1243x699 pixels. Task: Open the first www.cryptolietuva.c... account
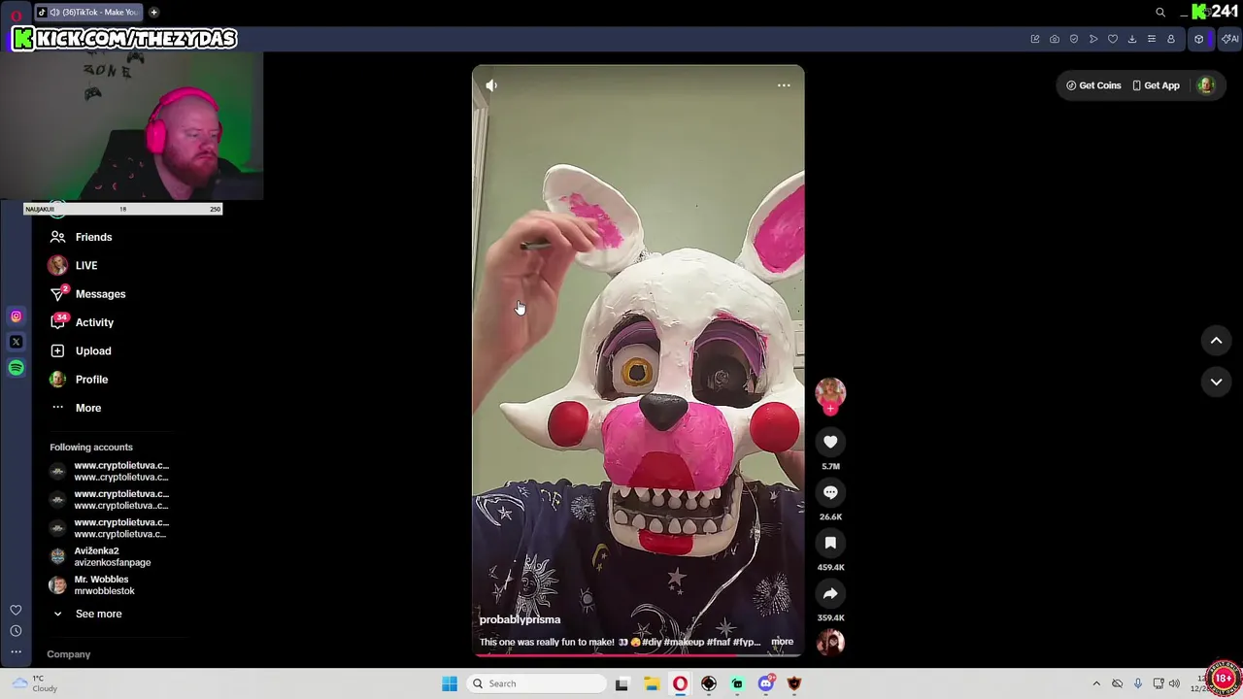110,471
